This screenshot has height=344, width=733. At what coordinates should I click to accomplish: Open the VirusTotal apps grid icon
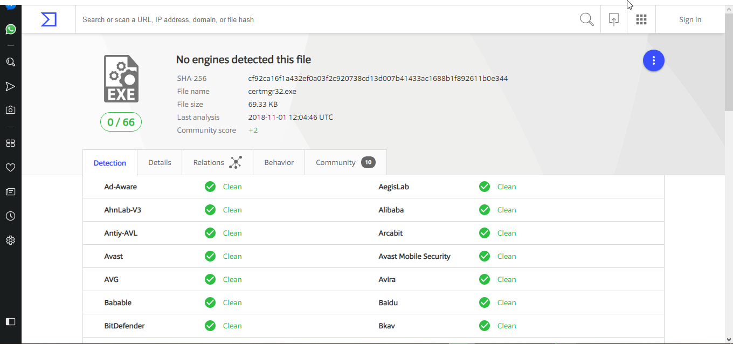pyautogui.click(x=641, y=19)
